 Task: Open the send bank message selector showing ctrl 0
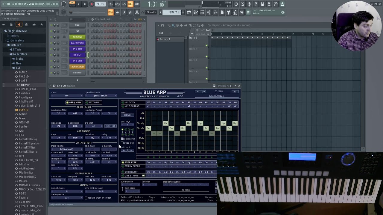(101, 191)
